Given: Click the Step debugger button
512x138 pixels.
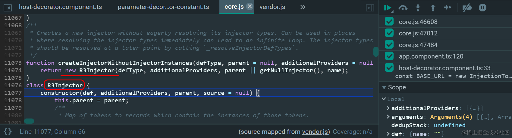Looking at the screenshot, I should point(448,8).
